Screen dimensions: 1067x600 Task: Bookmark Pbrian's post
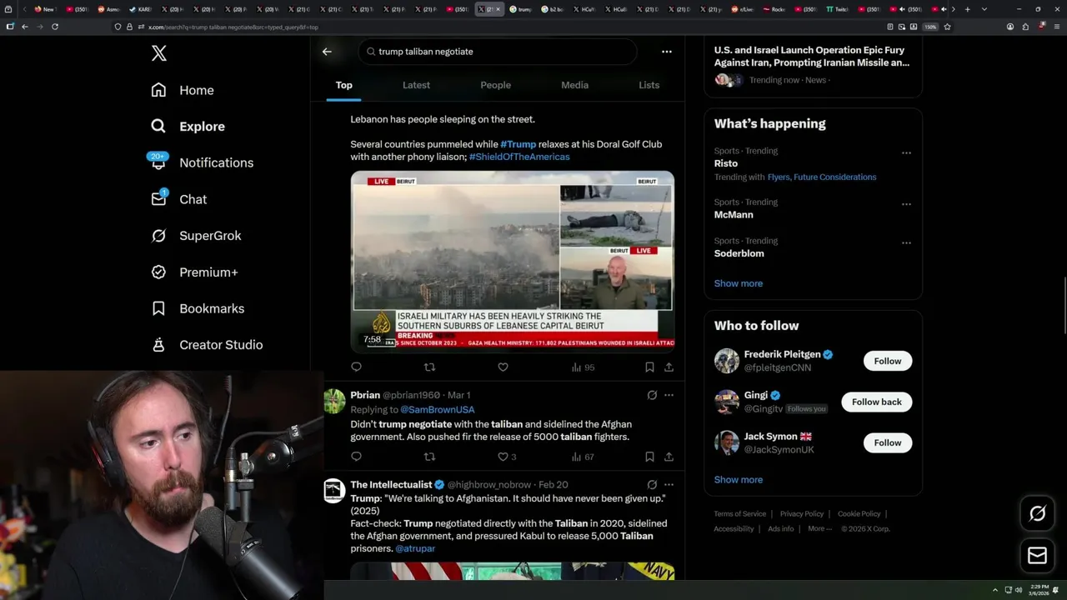pyautogui.click(x=649, y=457)
